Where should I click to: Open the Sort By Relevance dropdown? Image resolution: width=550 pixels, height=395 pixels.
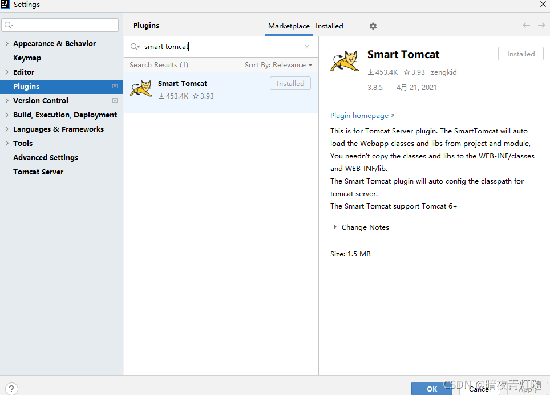[x=278, y=65]
